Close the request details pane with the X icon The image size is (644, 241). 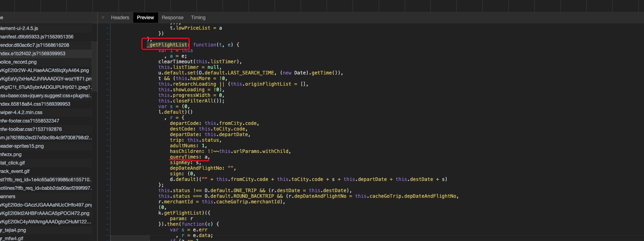tap(103, 18)
